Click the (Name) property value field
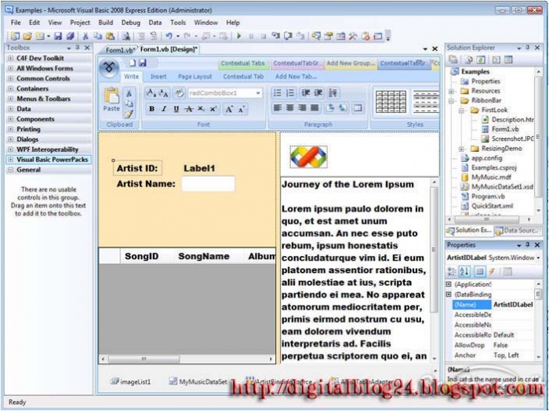549x411 pixels. tap(513, 305)
